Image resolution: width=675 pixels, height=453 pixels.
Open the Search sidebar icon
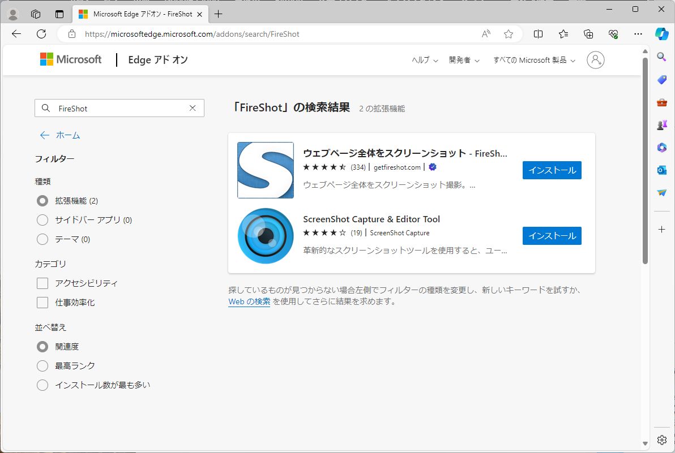[661, 57]
